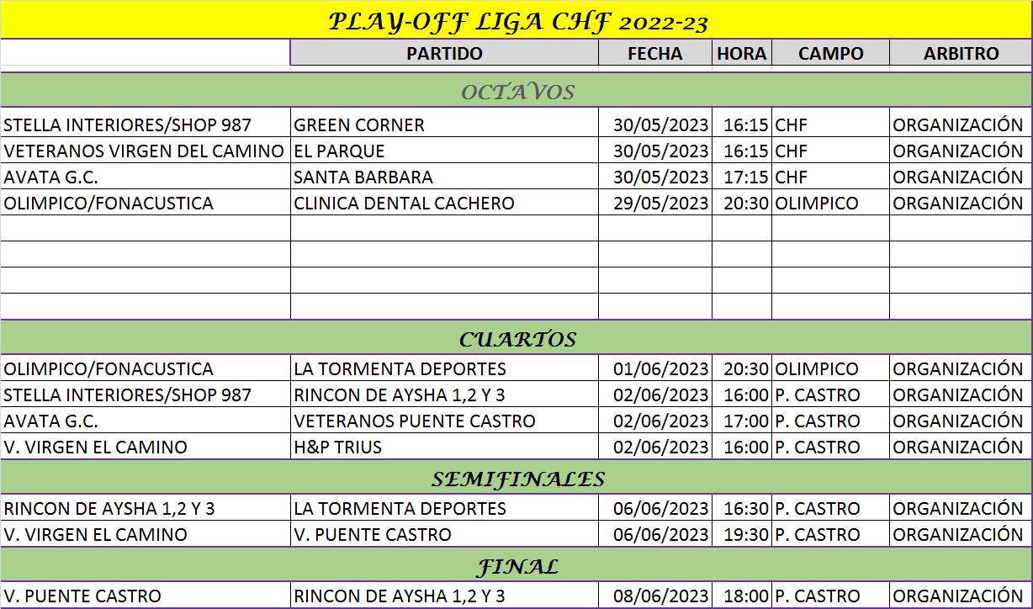Select the PLAY-OFF LIGA CHF 2022-23 title cell
Viewport: 1033px width, 609px height.
coord(516,20)
